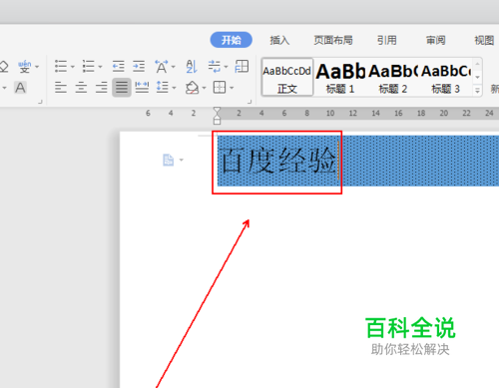Apply borders with the border grid icon
This screenshot has height=388, width=499.
(220, 87)
